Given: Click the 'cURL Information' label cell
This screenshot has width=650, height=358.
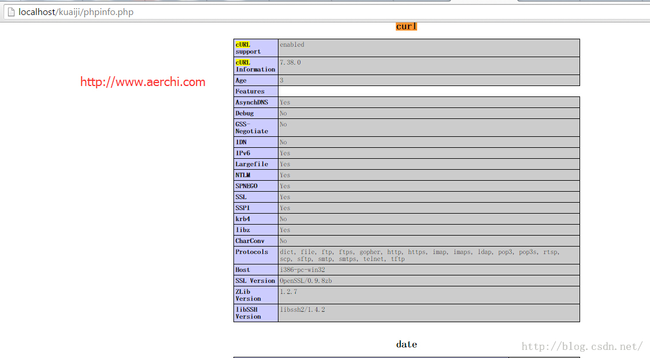Looking at the screenshot, I should 256,66.
